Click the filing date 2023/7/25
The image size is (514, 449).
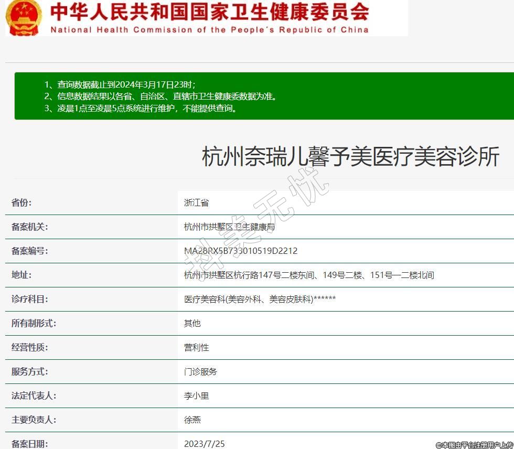click(204, 444)
